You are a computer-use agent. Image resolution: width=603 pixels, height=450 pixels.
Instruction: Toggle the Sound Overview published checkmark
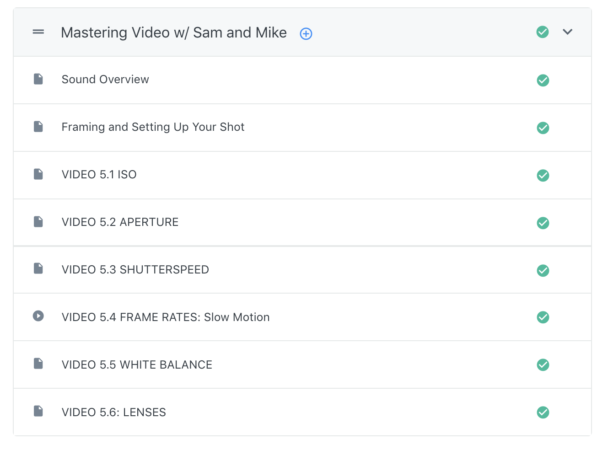tap(543, 80)
